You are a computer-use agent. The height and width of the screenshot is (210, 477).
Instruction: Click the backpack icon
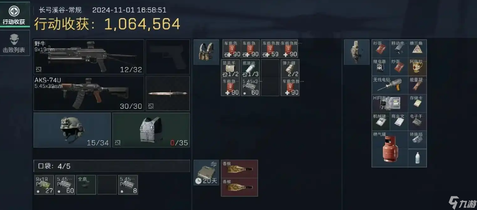tap(357, 52)
